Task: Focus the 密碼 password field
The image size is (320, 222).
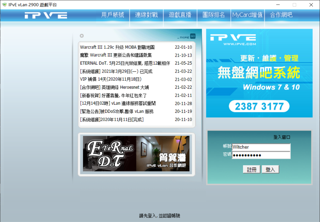Action: pos(261,155)
